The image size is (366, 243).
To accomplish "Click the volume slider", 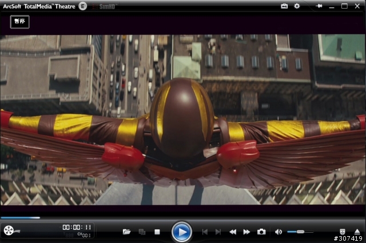I will tap(300, 232).
